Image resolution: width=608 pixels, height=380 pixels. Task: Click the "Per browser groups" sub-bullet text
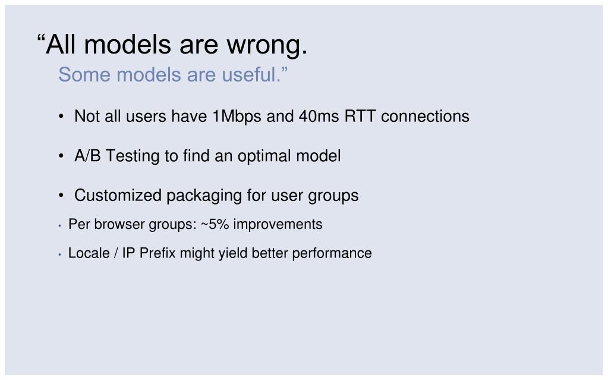195,224
